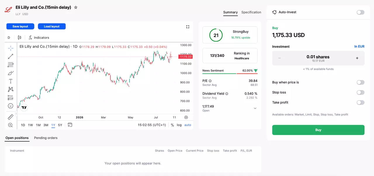Open the Indicators dialog
Viewport: 374px width, 176px height.
[39, 38]
